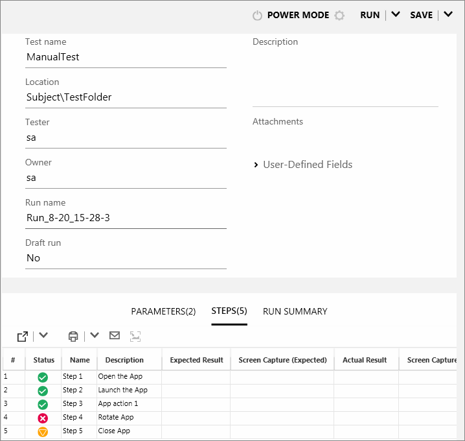Click the SAVE button
The image size is (465, 441).
click(421, 15)
